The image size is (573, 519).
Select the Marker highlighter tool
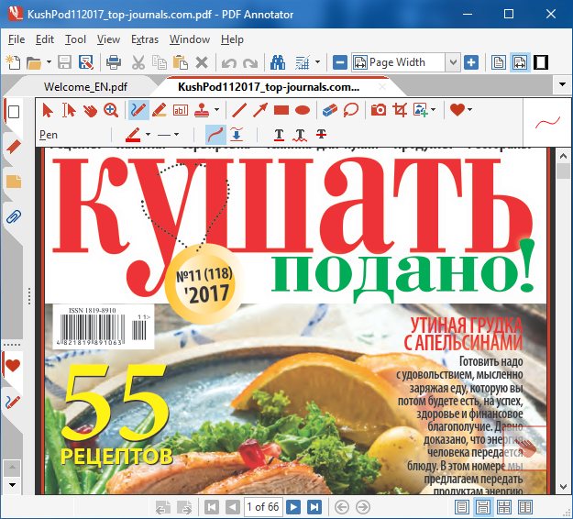coord(160,110)
